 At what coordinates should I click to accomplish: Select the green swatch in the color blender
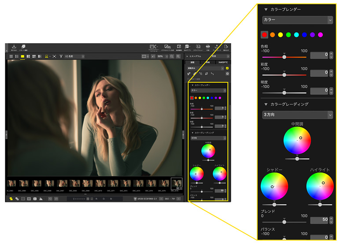[288, 34]
